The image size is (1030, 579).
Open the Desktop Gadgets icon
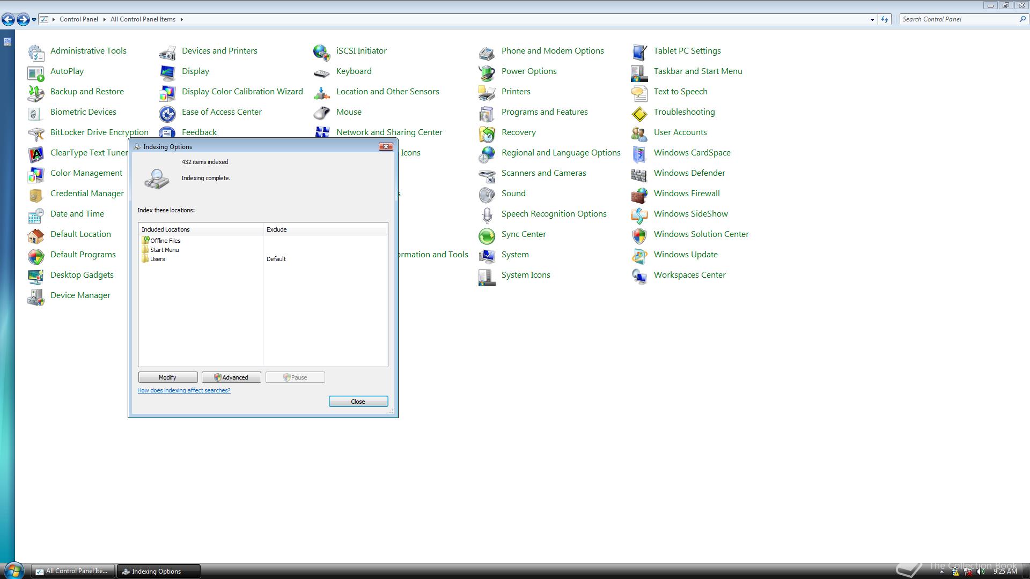pyautogui.click(x=36, y=277)
